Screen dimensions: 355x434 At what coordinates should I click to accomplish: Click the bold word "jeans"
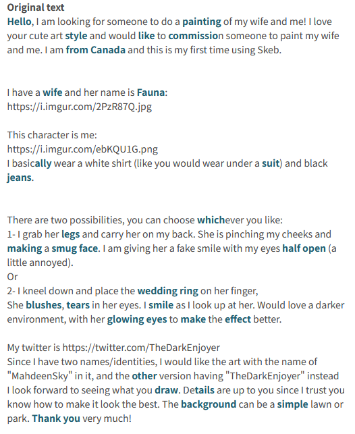click(19, 178)
